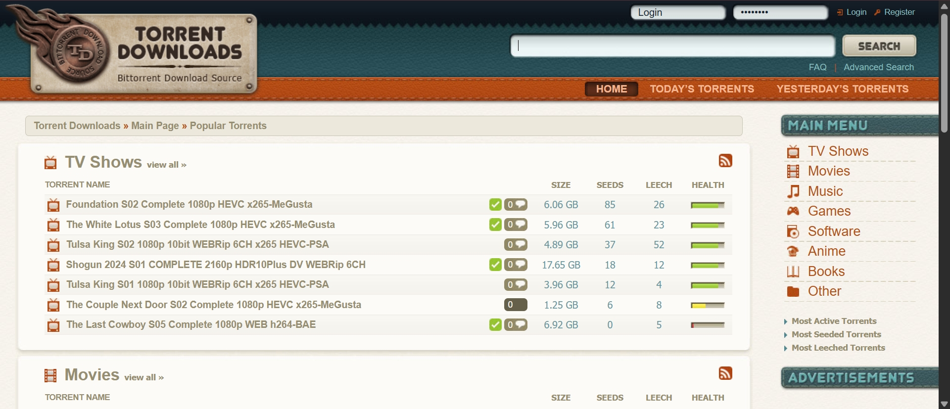Click TV icon beside Foundation S02 row
The width and height of the screenshot is (950, 409).
tap(53, 205)
